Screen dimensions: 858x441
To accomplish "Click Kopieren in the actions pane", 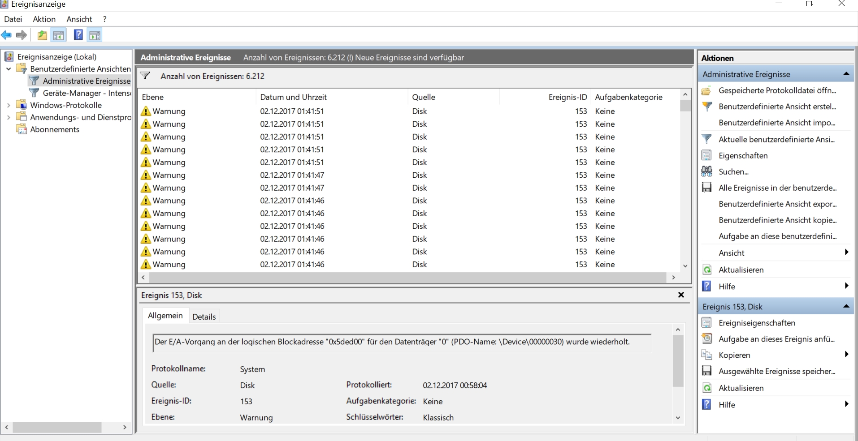I will (x=734, y=355).
